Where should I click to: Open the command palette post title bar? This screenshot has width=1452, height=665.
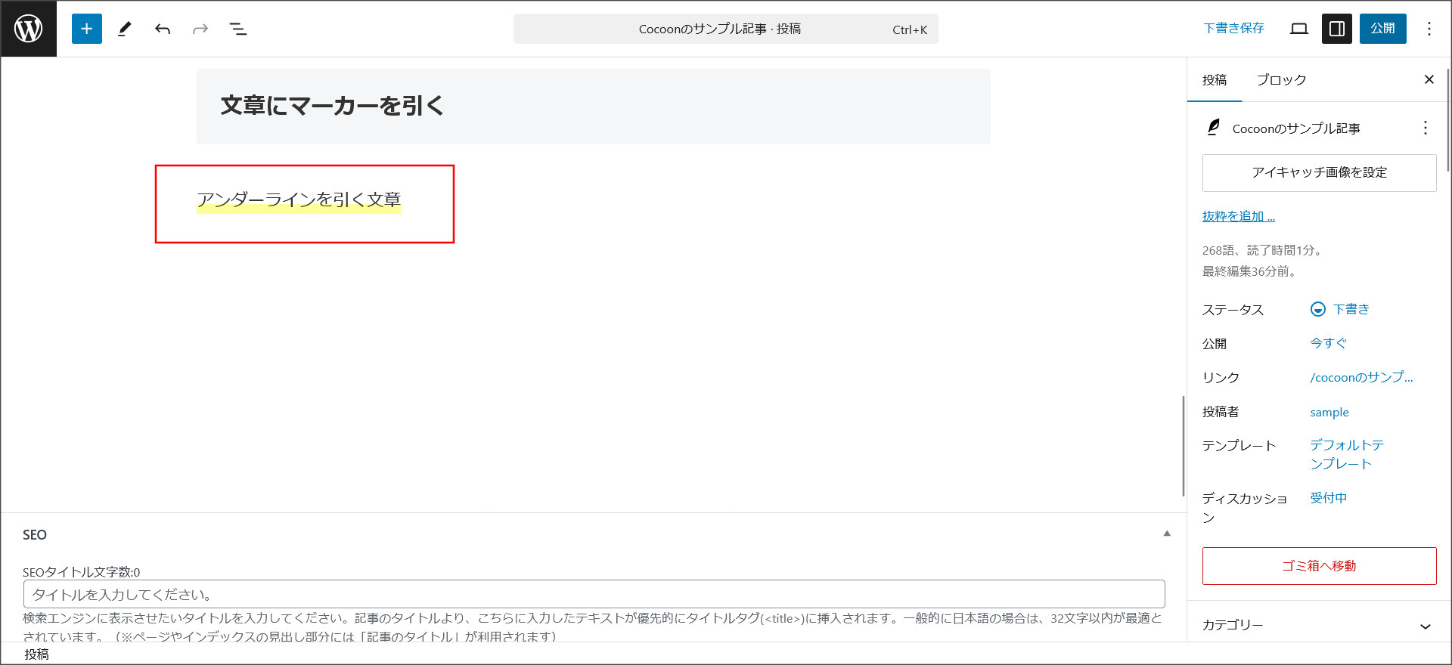coord(726,29)
